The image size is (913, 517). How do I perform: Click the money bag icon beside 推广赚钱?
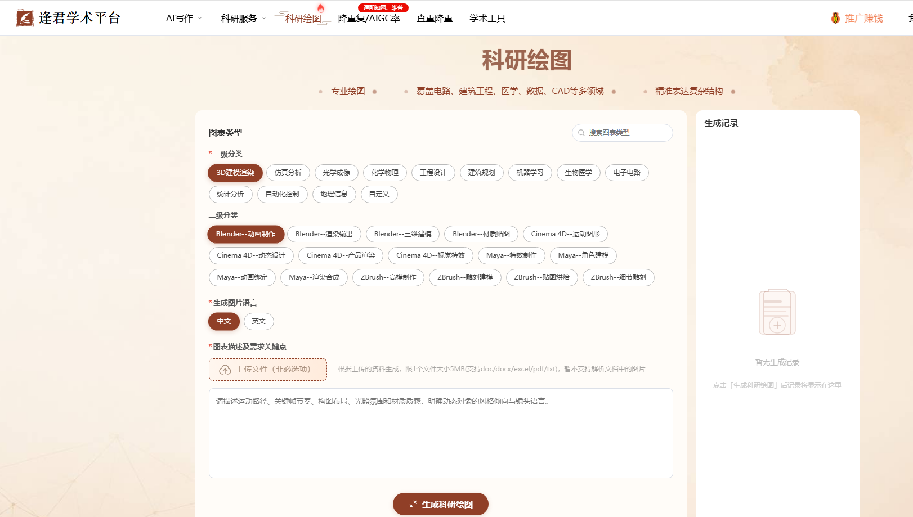point(835,18)
